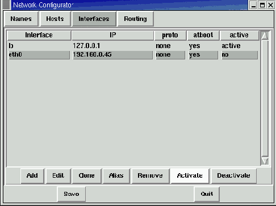276x206 pixels.
Task: Select the Interfaces tab
Action: [x=94, y=19]
